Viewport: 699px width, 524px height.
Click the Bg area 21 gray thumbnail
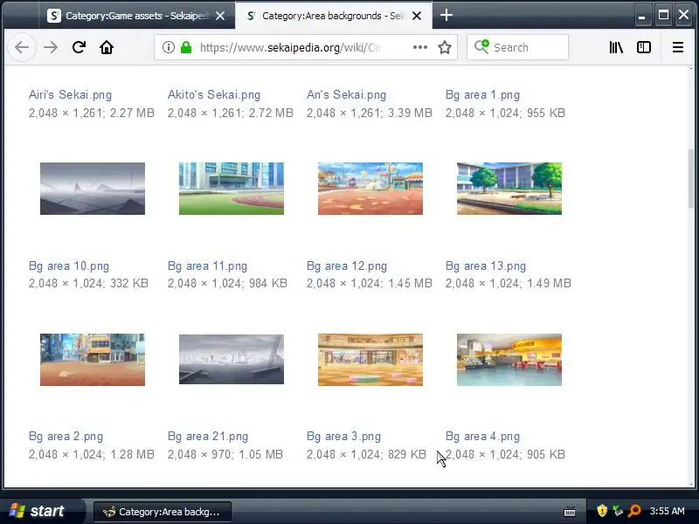232,359
